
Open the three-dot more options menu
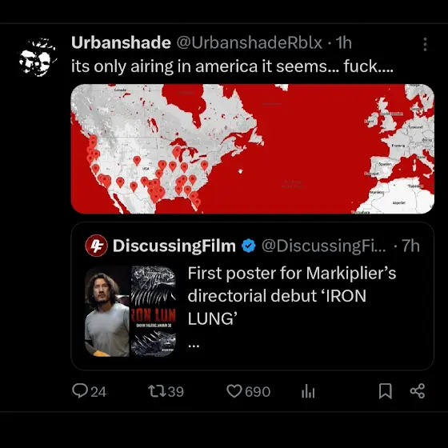click(x=425, y=44)
